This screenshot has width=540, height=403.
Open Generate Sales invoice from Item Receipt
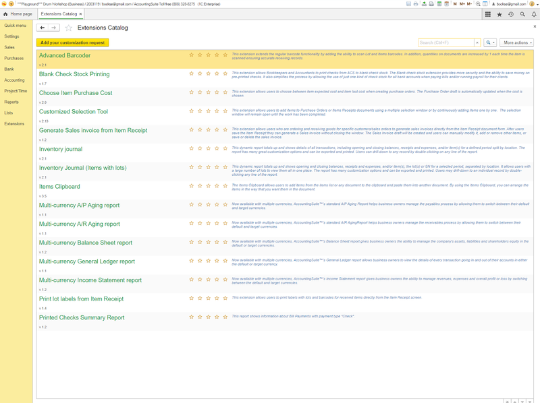click(x=93, y=130)
